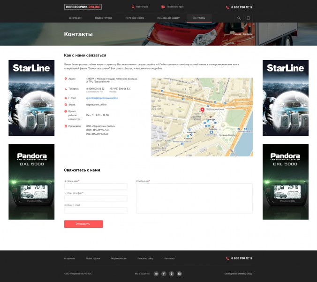Click the Найти груз link in header
Image resolution: width=317 pixels, height=282 pixels.
(142, 7)
